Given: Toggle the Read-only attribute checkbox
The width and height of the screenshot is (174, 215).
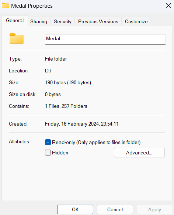Looking at the screenshot, I should point(48,142).
